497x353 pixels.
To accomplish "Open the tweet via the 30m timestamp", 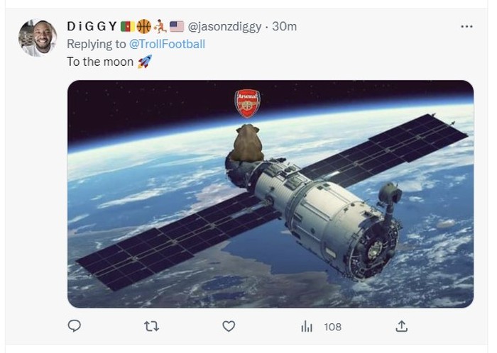I will (x=285, y=27).
